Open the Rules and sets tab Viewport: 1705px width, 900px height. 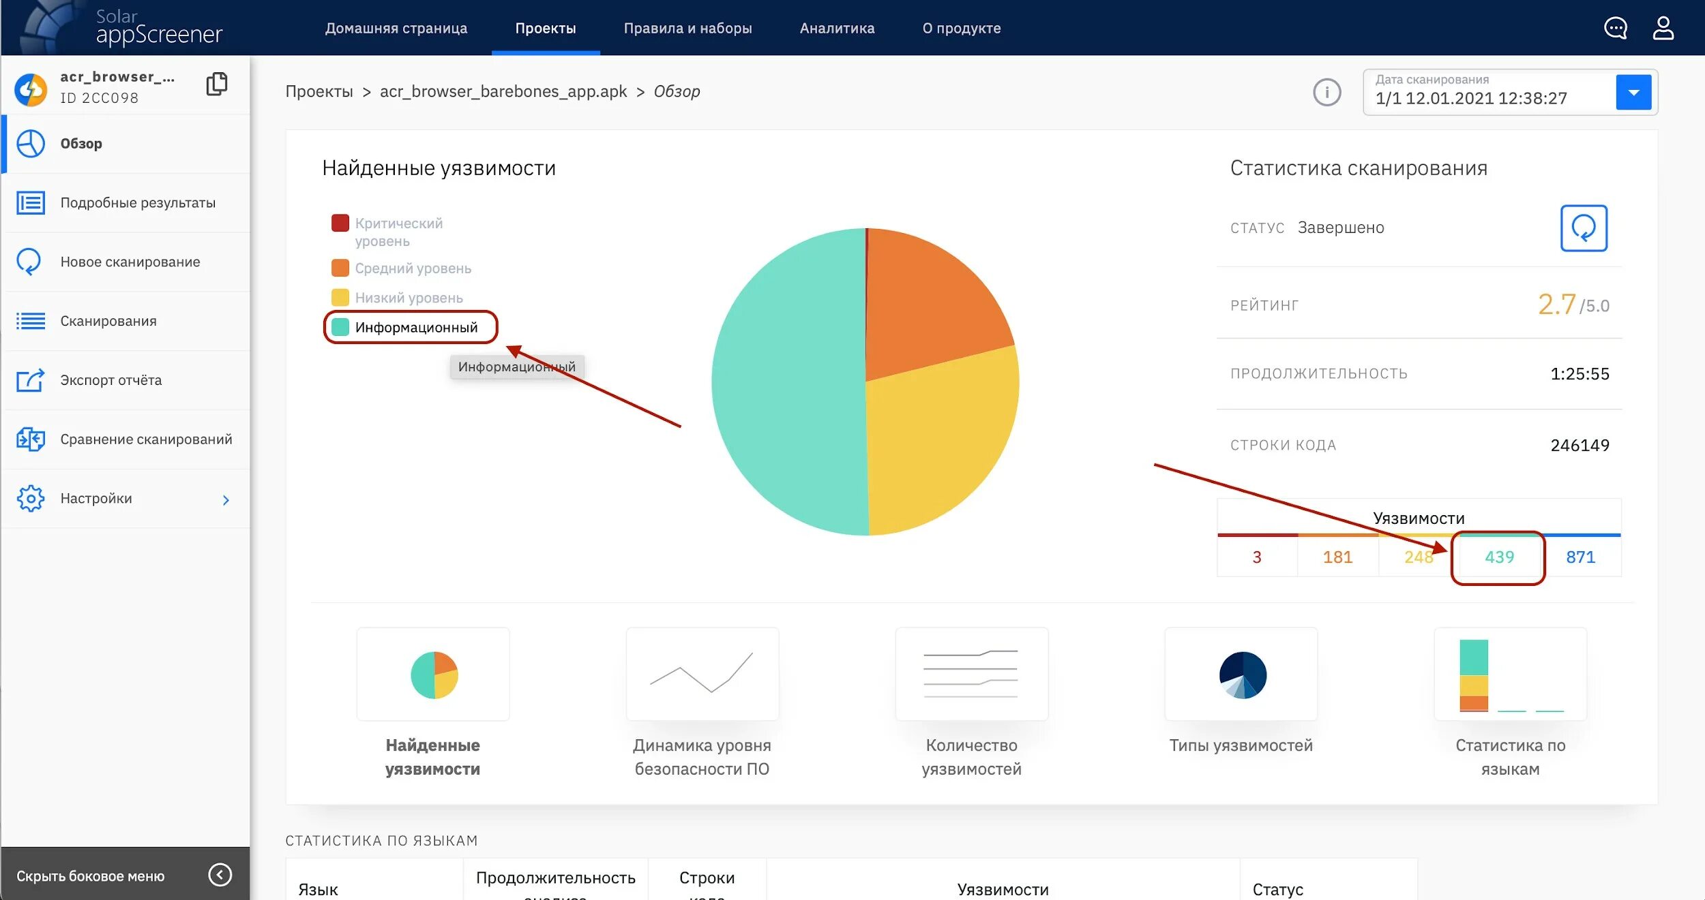click(687, 29)
